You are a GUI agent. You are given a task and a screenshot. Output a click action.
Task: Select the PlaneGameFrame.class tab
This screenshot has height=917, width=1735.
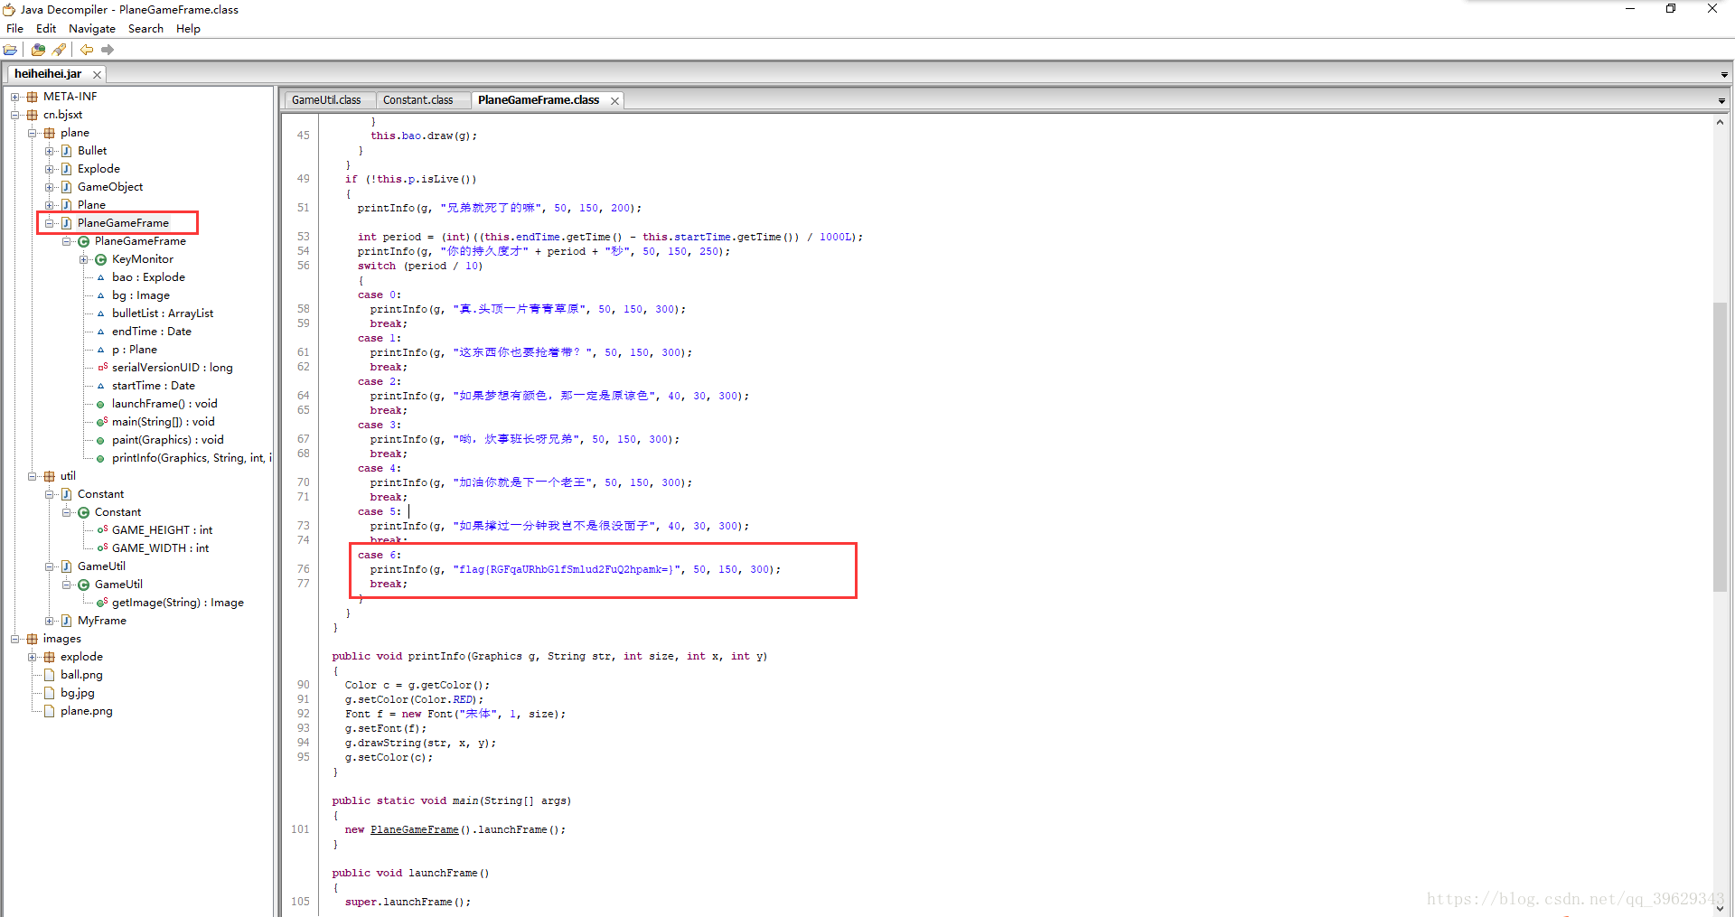(x=539, y=100)
